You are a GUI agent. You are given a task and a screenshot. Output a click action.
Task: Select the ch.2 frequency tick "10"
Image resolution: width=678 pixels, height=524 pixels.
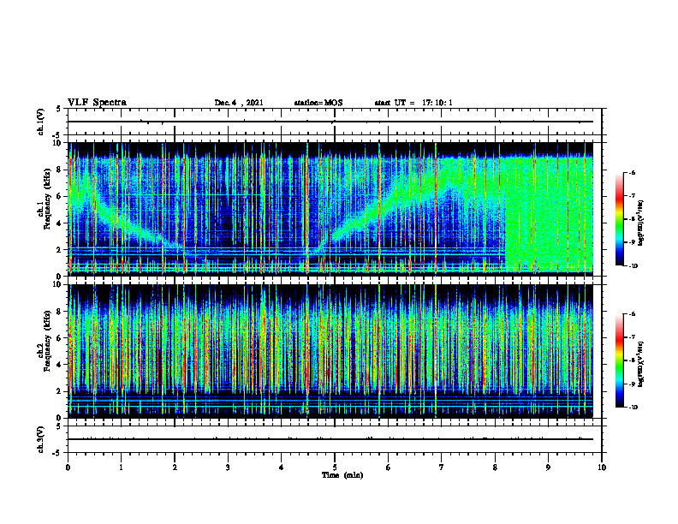click(x=57, y=284)
